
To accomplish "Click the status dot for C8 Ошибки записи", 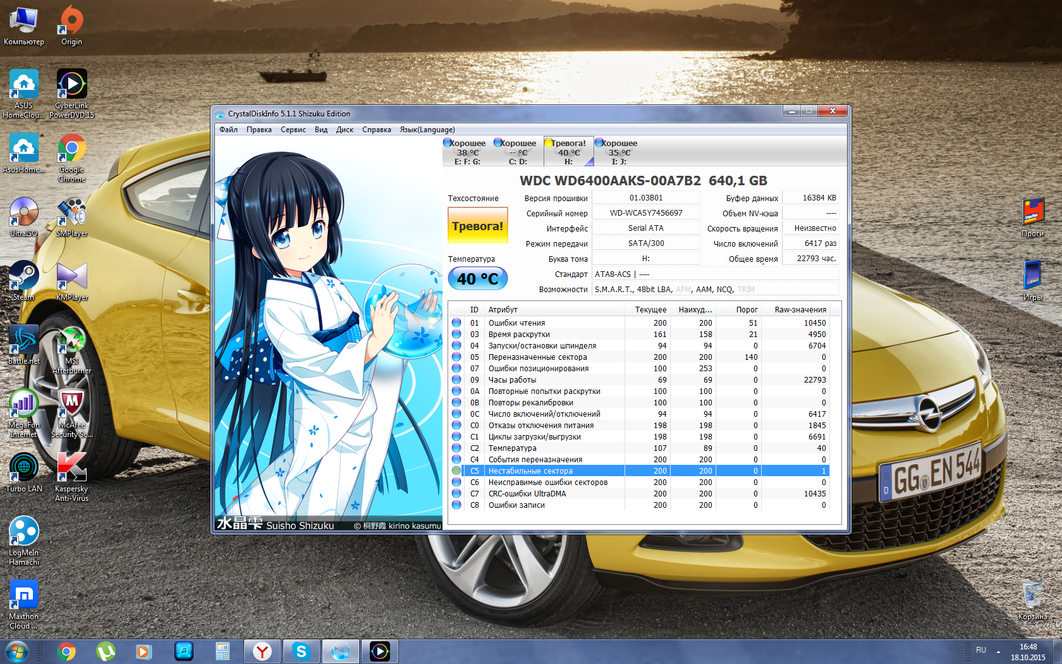I will (456, 505).
